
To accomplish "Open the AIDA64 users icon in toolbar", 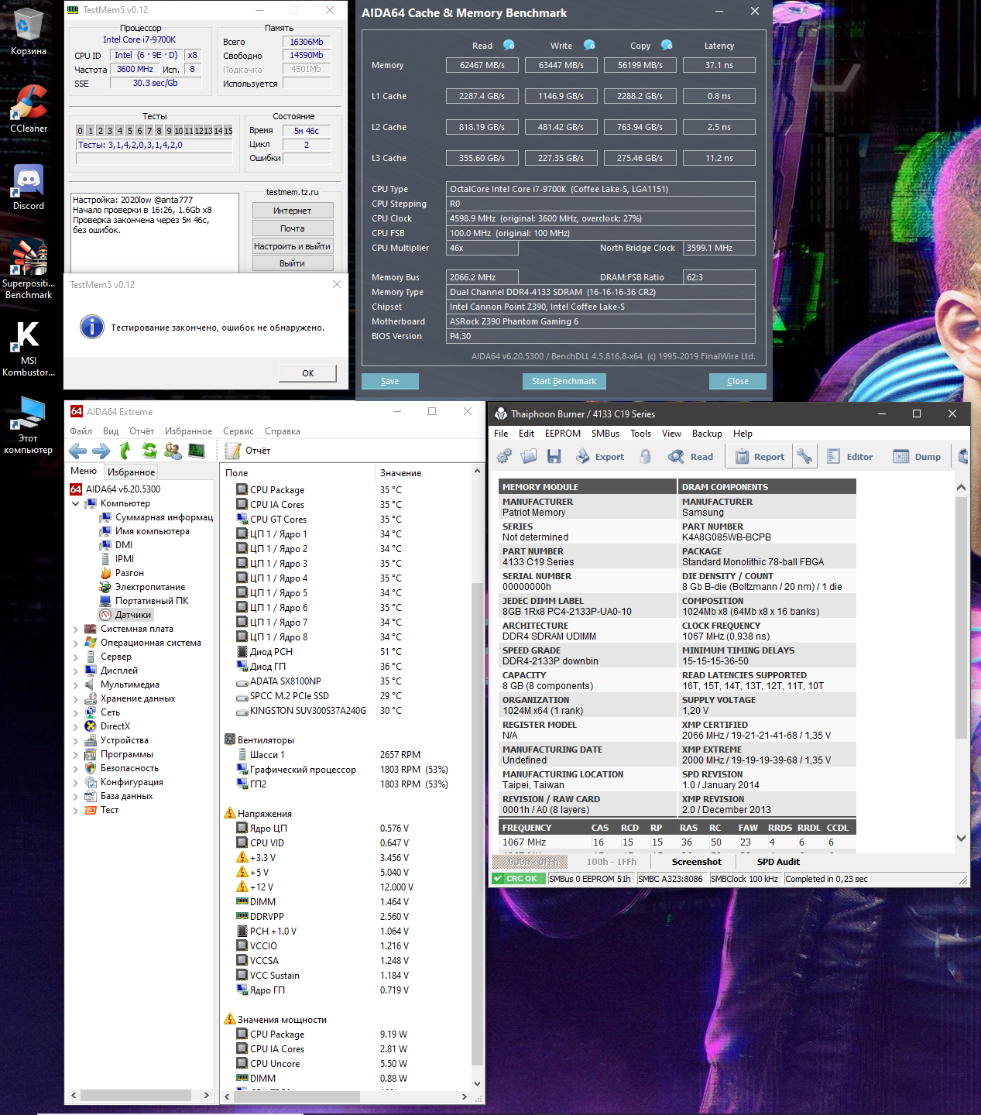I will click(x=173, y=451).
